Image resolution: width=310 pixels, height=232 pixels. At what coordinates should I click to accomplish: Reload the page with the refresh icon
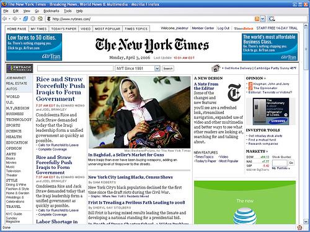click(x=25, y=19)
